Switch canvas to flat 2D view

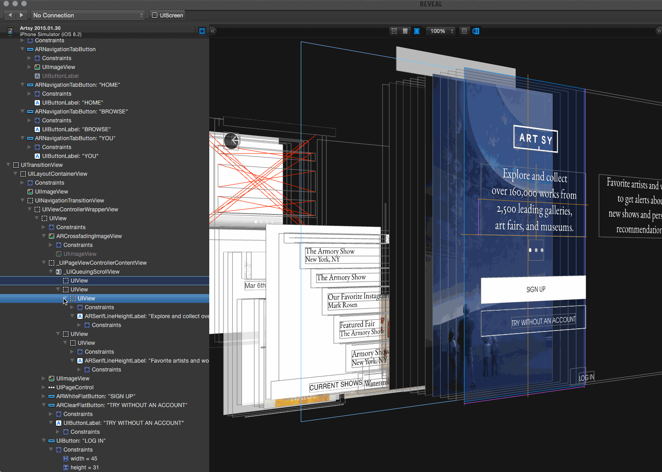[x=464, y=31]
